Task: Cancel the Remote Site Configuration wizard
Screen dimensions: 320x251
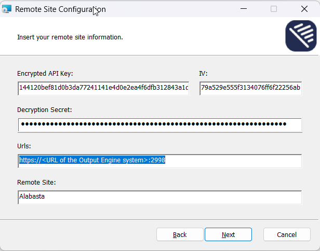Action: [287, 234]
